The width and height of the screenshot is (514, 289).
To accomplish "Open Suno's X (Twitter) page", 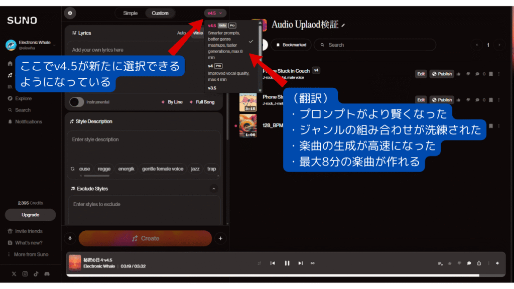I will pos(14,274).
